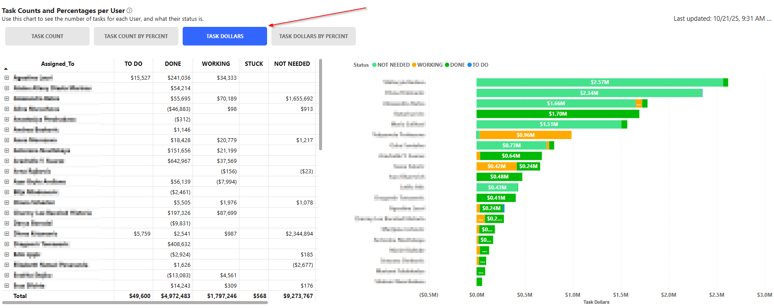Sort table by Assigned_To column header
Image resolution: width=774 pixels, height=308 pixels.
pyautogui.click(x=58, y=64)
